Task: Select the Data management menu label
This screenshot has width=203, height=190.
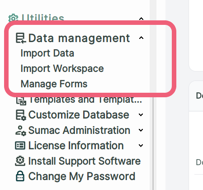Action: coord(79,38)
